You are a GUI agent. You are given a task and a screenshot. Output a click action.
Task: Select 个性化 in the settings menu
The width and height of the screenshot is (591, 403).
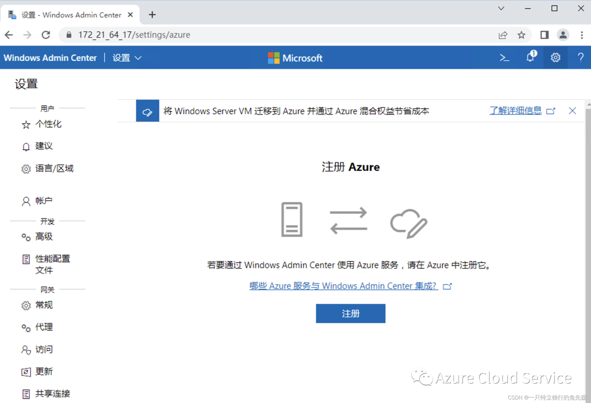point(48,124)
